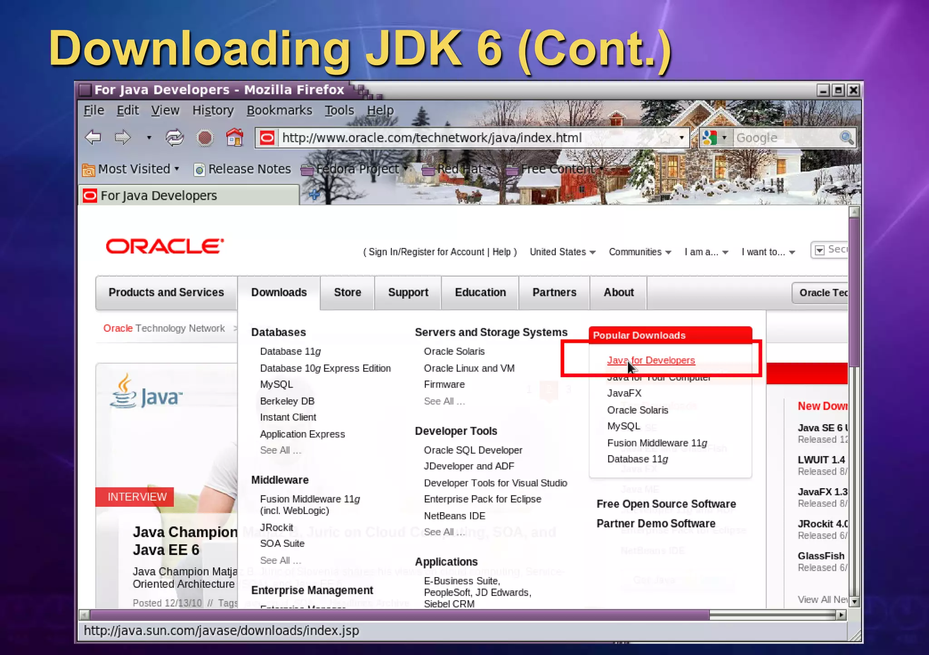Go to the Home page icon
This screenshot has height=655, width=929.
235,137
